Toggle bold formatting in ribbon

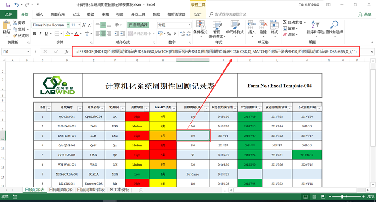point(34,33)
